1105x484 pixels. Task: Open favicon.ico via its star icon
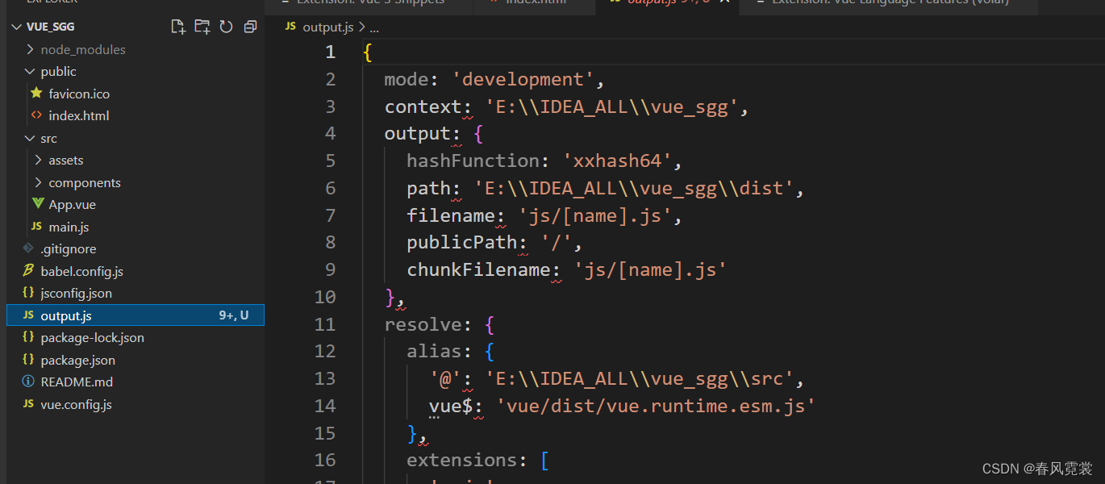tap(36, 94)
